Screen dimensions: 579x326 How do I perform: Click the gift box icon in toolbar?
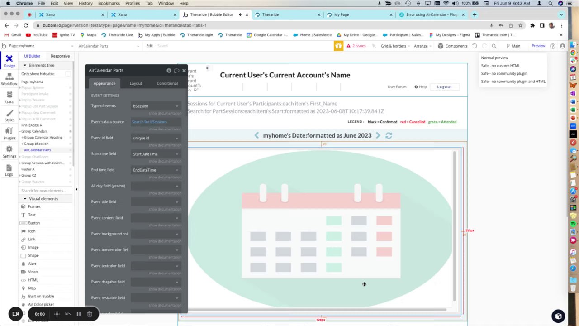[338, 46]
